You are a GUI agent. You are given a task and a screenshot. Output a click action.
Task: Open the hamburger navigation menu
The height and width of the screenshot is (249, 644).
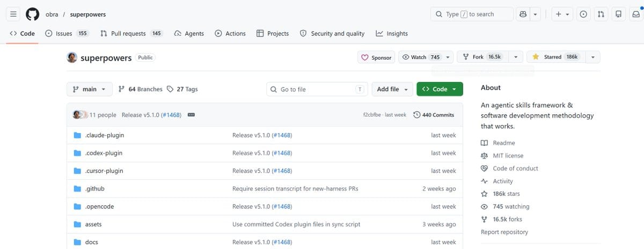pos(13,14)
